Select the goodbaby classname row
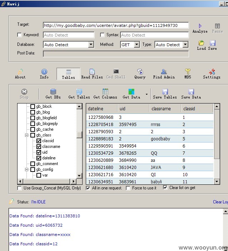Image resolution: width=228 pixels, height=251 pixels. 150,139
